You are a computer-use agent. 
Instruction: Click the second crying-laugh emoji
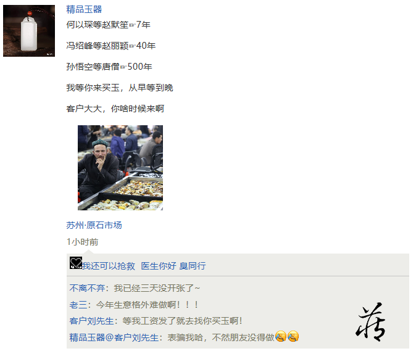(293, 336)
